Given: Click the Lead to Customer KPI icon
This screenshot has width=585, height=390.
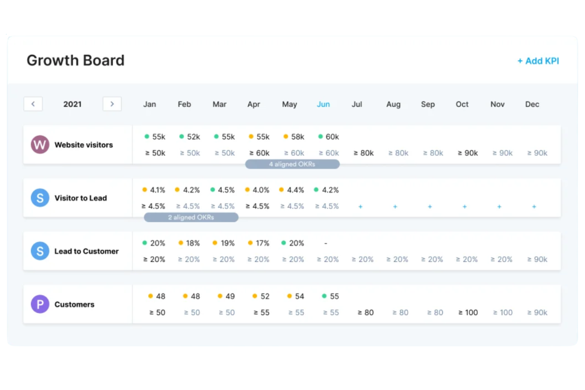Looking at the screenshot, I should (40, 251).
